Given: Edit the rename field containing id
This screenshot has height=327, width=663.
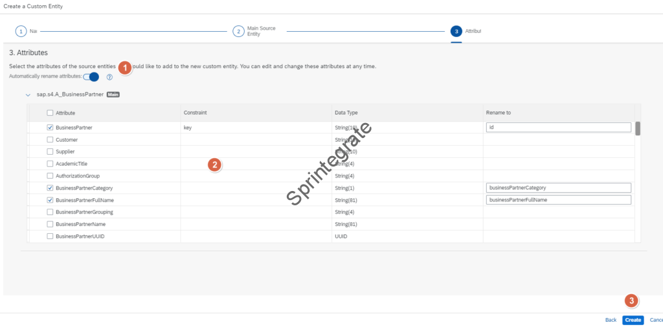Looking at the screenshot, I should point(558,128).
